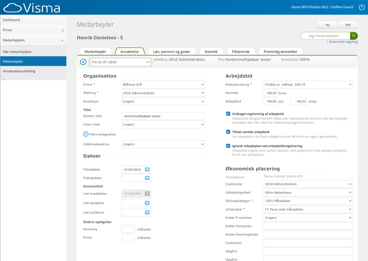Viewport: 368px width, 261px height.
Task: Switch to the Statistik tab
Action: [x=211, y=52]
